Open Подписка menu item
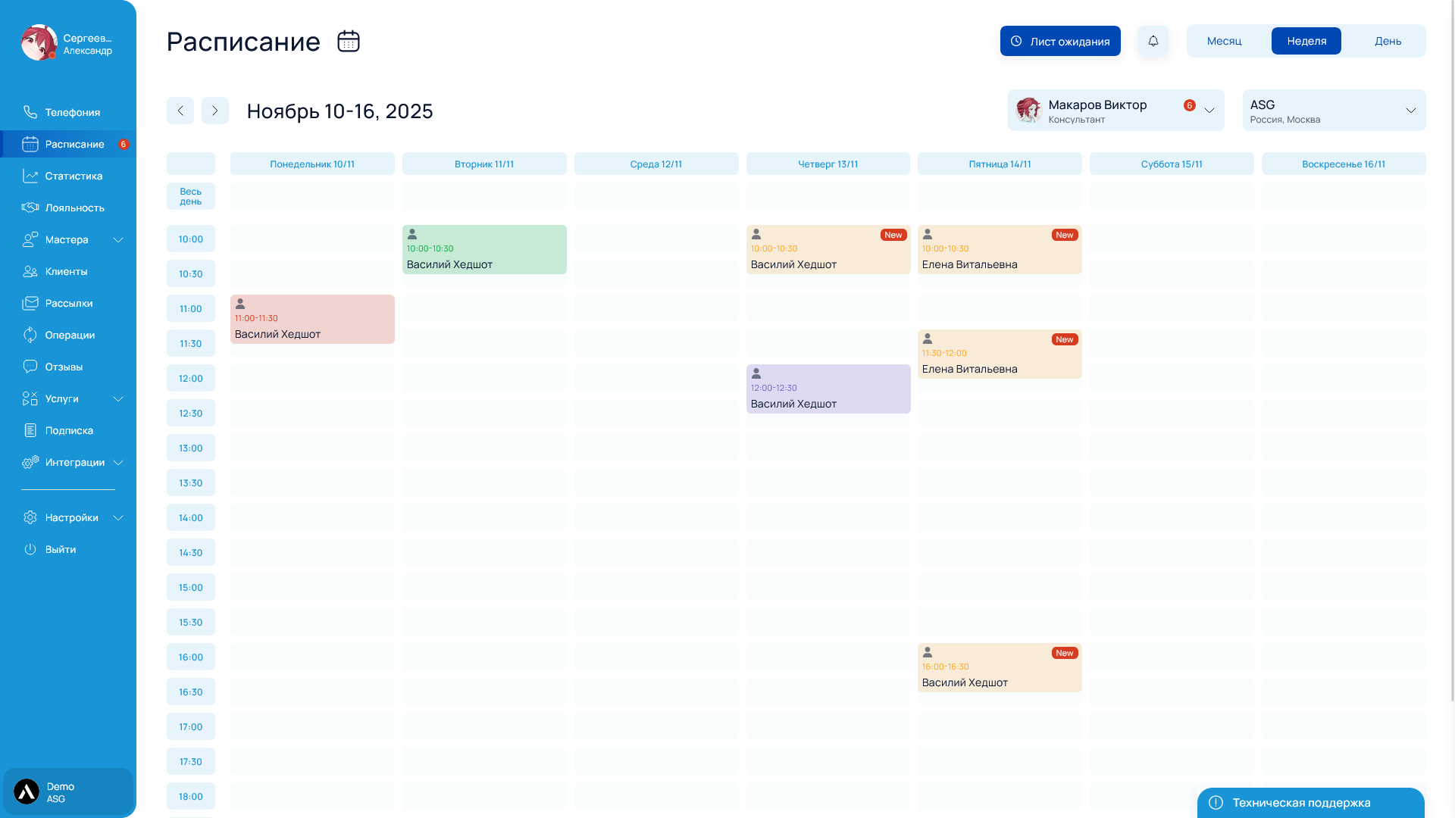Viewport: 1455px width, 818px height. coord(69,430)
